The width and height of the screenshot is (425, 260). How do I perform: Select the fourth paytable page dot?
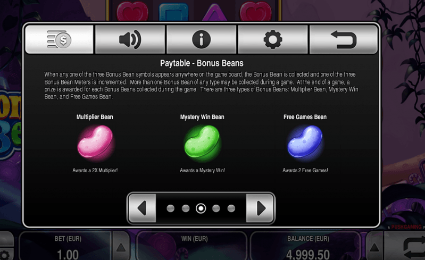coord(216,208)
